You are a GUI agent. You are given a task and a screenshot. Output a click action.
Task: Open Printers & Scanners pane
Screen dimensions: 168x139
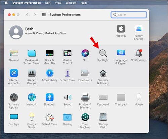[85, 97]
